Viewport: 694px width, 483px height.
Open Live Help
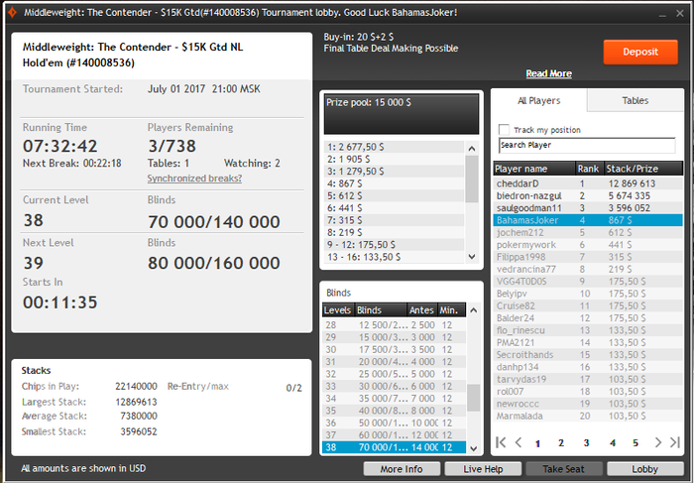click(483, 469)
